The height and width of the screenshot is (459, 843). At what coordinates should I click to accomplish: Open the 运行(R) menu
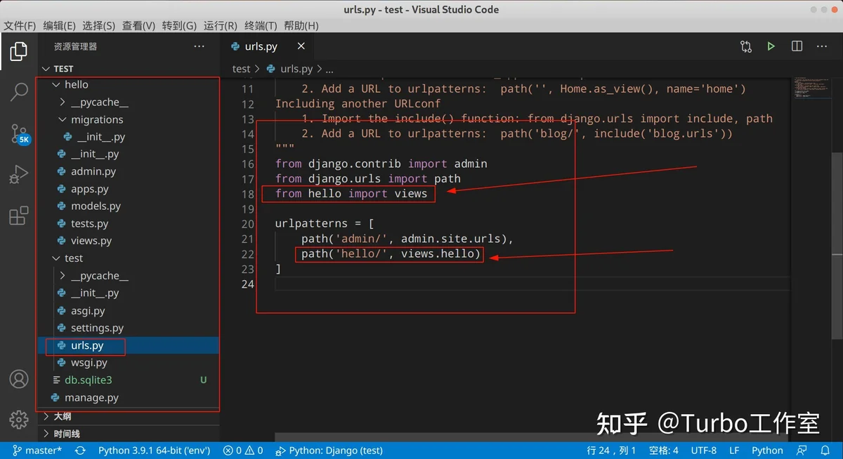click(220, 25)
